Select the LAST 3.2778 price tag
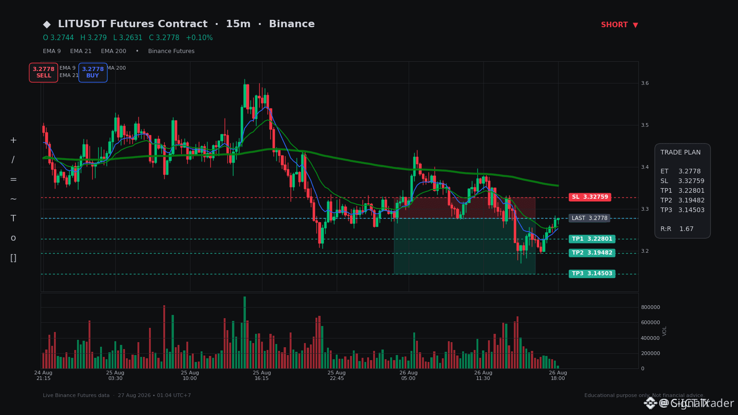The width and height of the screenshot is (738, 415). point(589,218)
